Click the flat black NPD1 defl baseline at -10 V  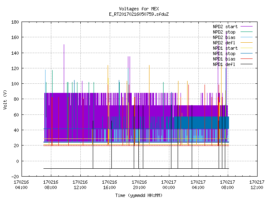pyautogui.click(x=136, y=168)
